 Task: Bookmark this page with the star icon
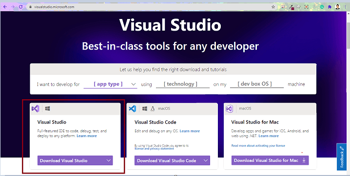(273, 7)
